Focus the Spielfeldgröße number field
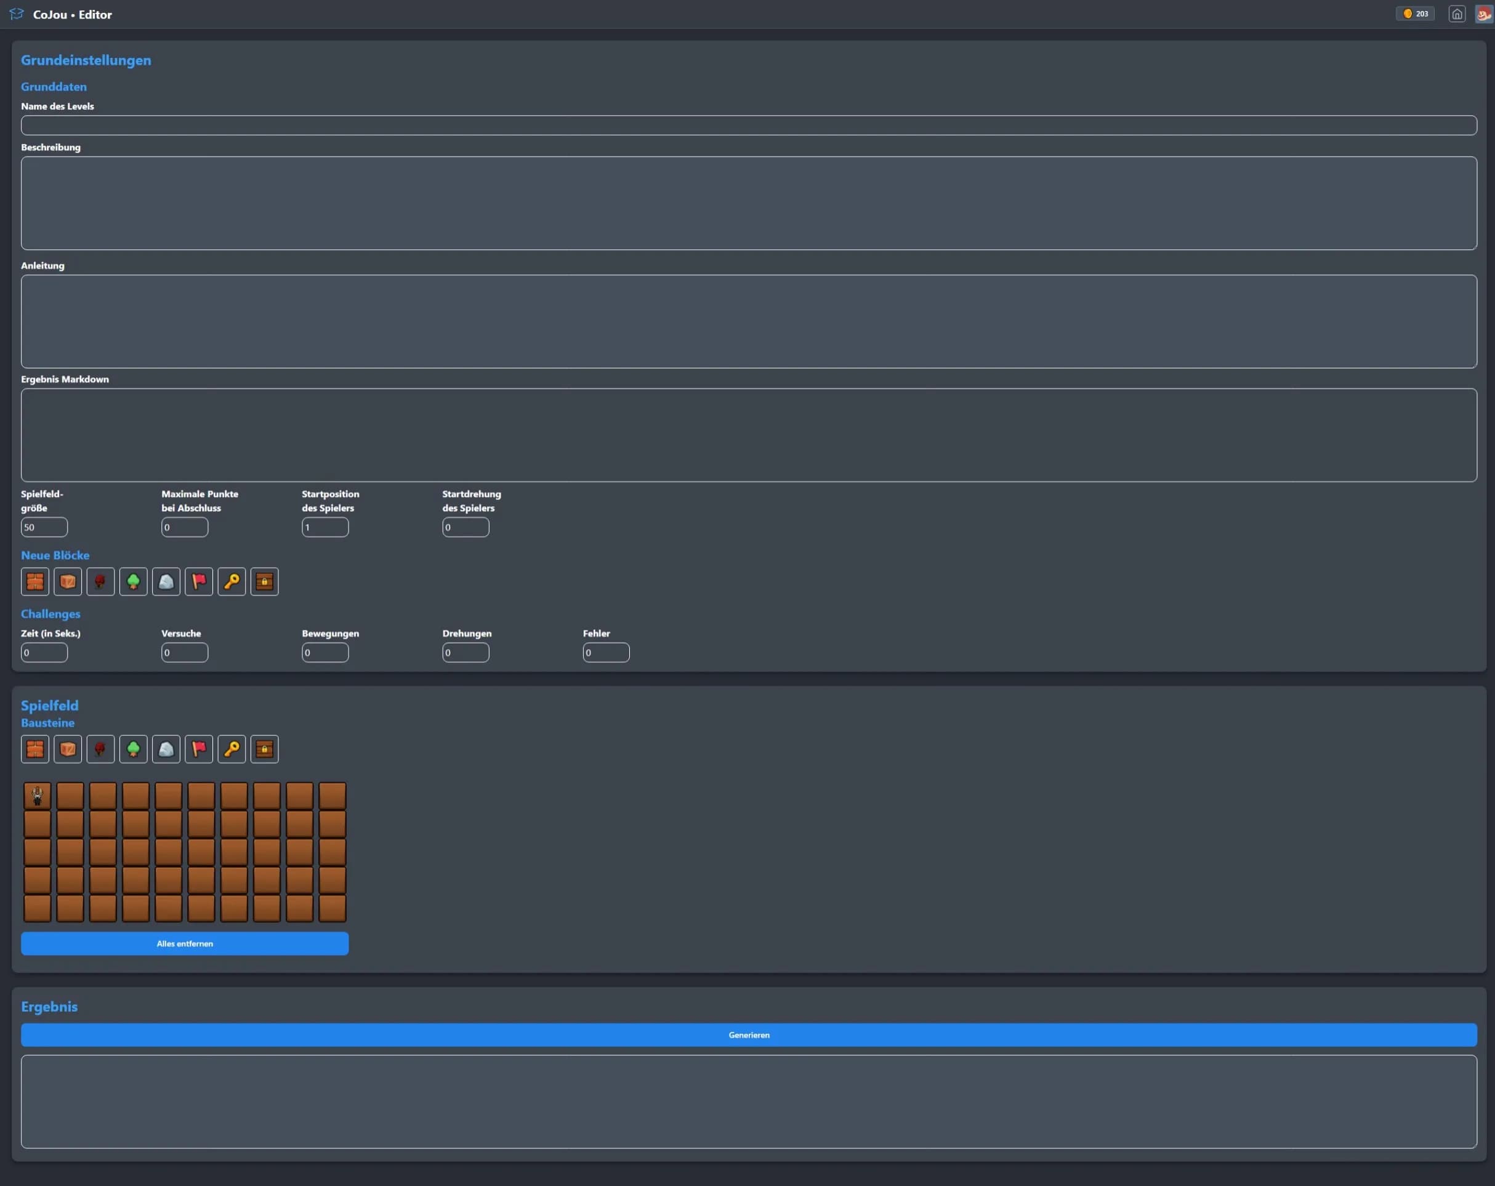Image resolution: width=1495 pixels, height=1186 pixels. click(44, 527)
